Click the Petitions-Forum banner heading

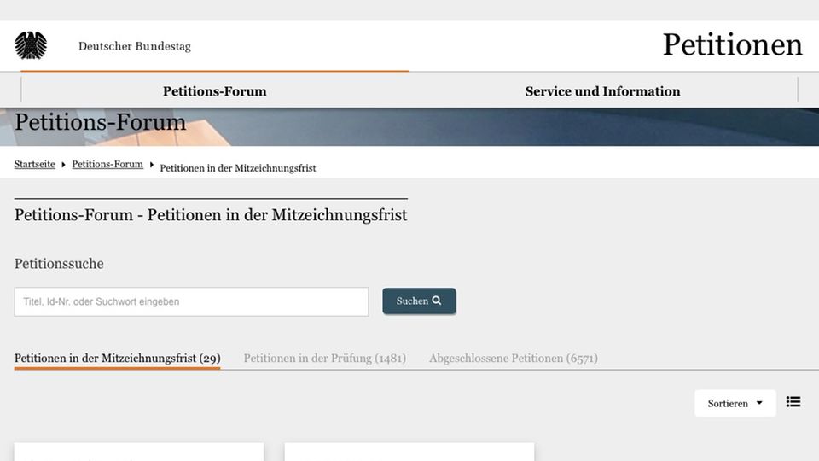point(100,123)
